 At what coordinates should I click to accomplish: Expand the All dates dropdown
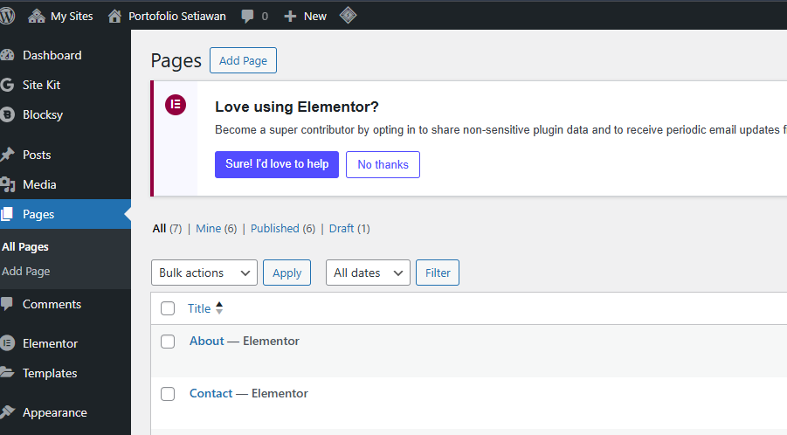click(368, 273)
